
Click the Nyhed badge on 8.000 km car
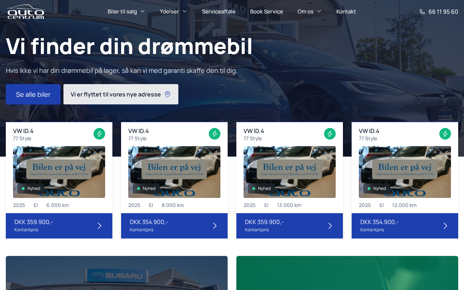tap(146, 188)
